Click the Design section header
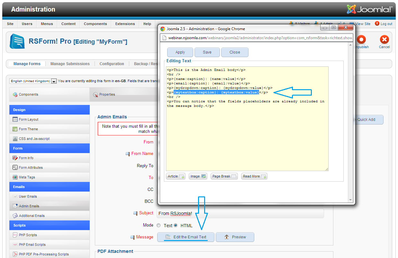The image size is (398, 258). click(x=50, y=110)
